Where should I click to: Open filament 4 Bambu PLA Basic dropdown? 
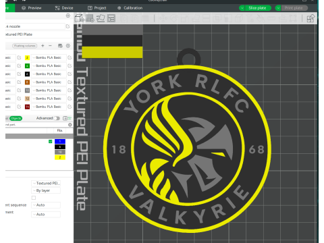tap(49, 65)
